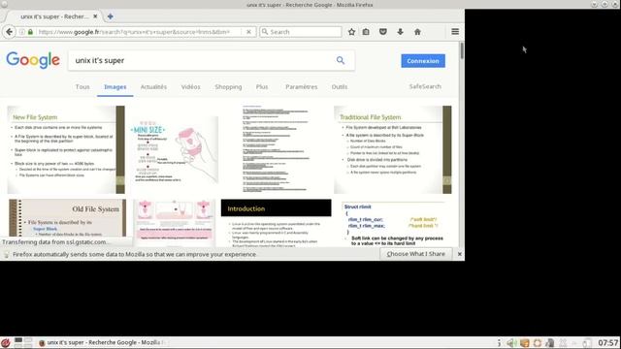Click the URL address bar
The height and width of the screenshot is (349, 621).
tap(135, 32)
